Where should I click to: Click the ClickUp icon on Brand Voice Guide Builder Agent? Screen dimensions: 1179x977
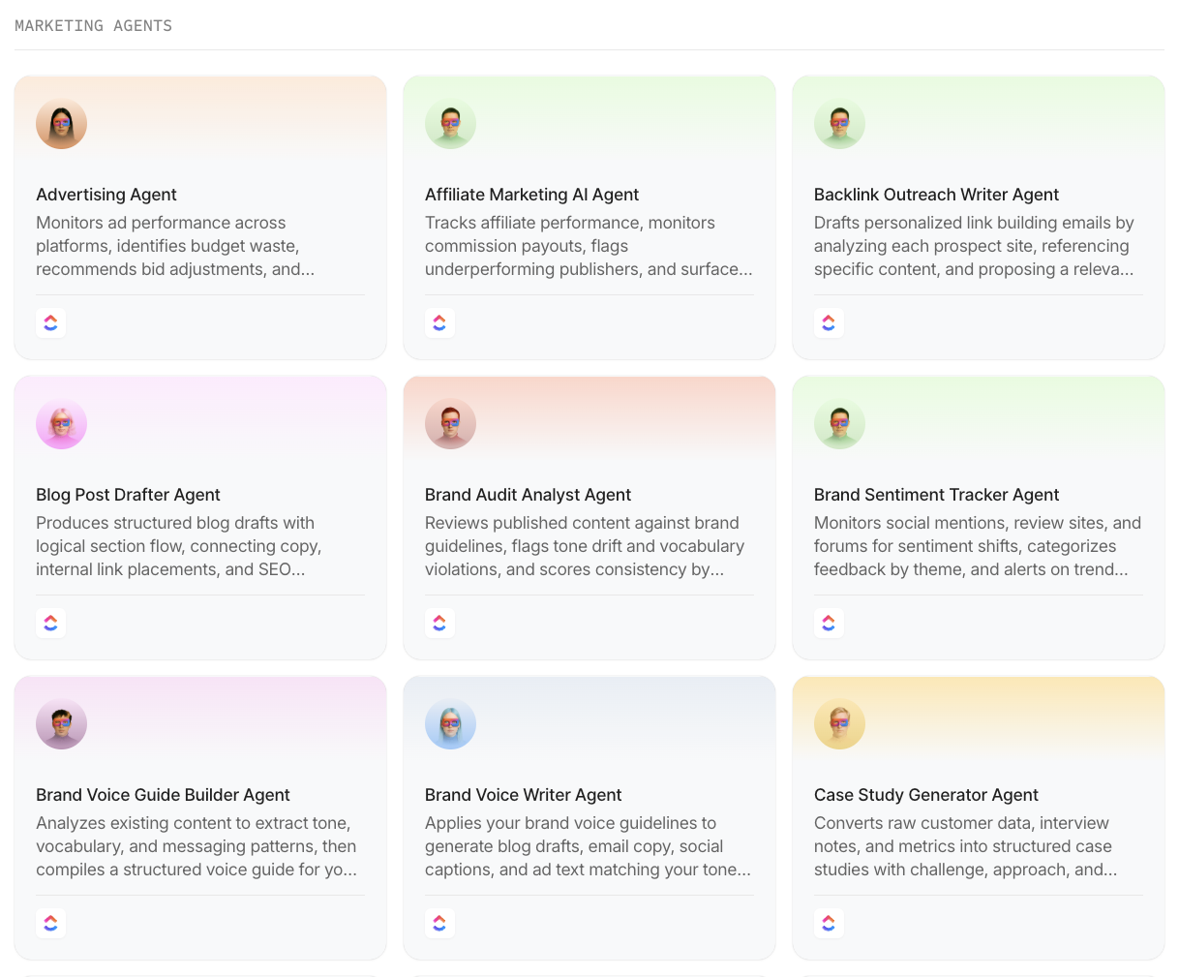coord(50,923)
